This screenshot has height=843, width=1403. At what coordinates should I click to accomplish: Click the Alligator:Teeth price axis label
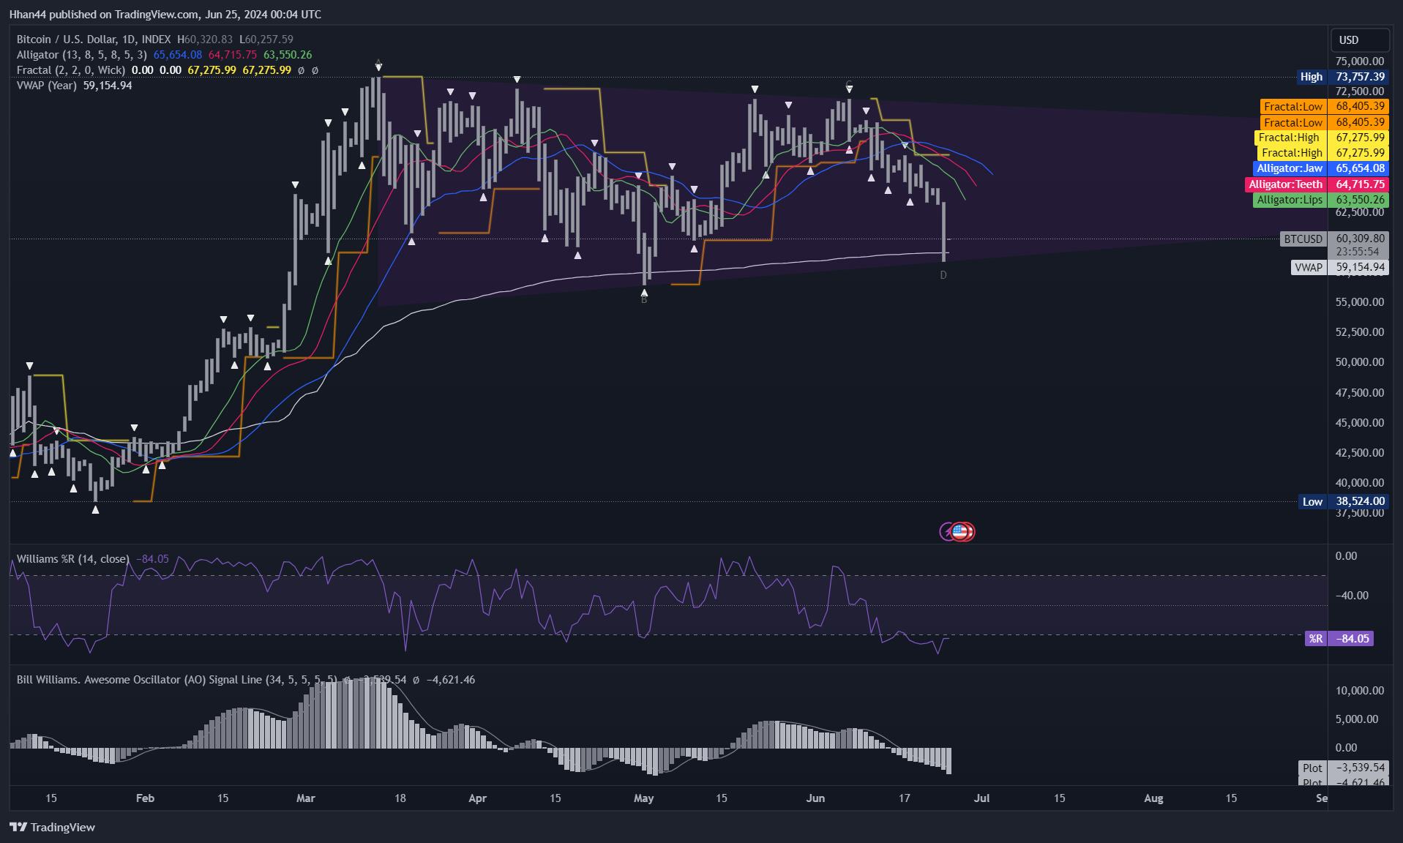(x=1317, y=184)
